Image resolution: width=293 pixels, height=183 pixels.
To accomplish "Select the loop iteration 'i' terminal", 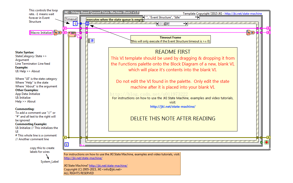I will (x=67, y=144).
